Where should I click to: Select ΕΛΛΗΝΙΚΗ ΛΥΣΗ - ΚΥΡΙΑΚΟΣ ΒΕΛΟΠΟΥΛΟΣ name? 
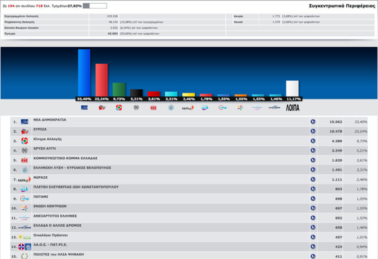pyautogui.click(x=72, y=168)
